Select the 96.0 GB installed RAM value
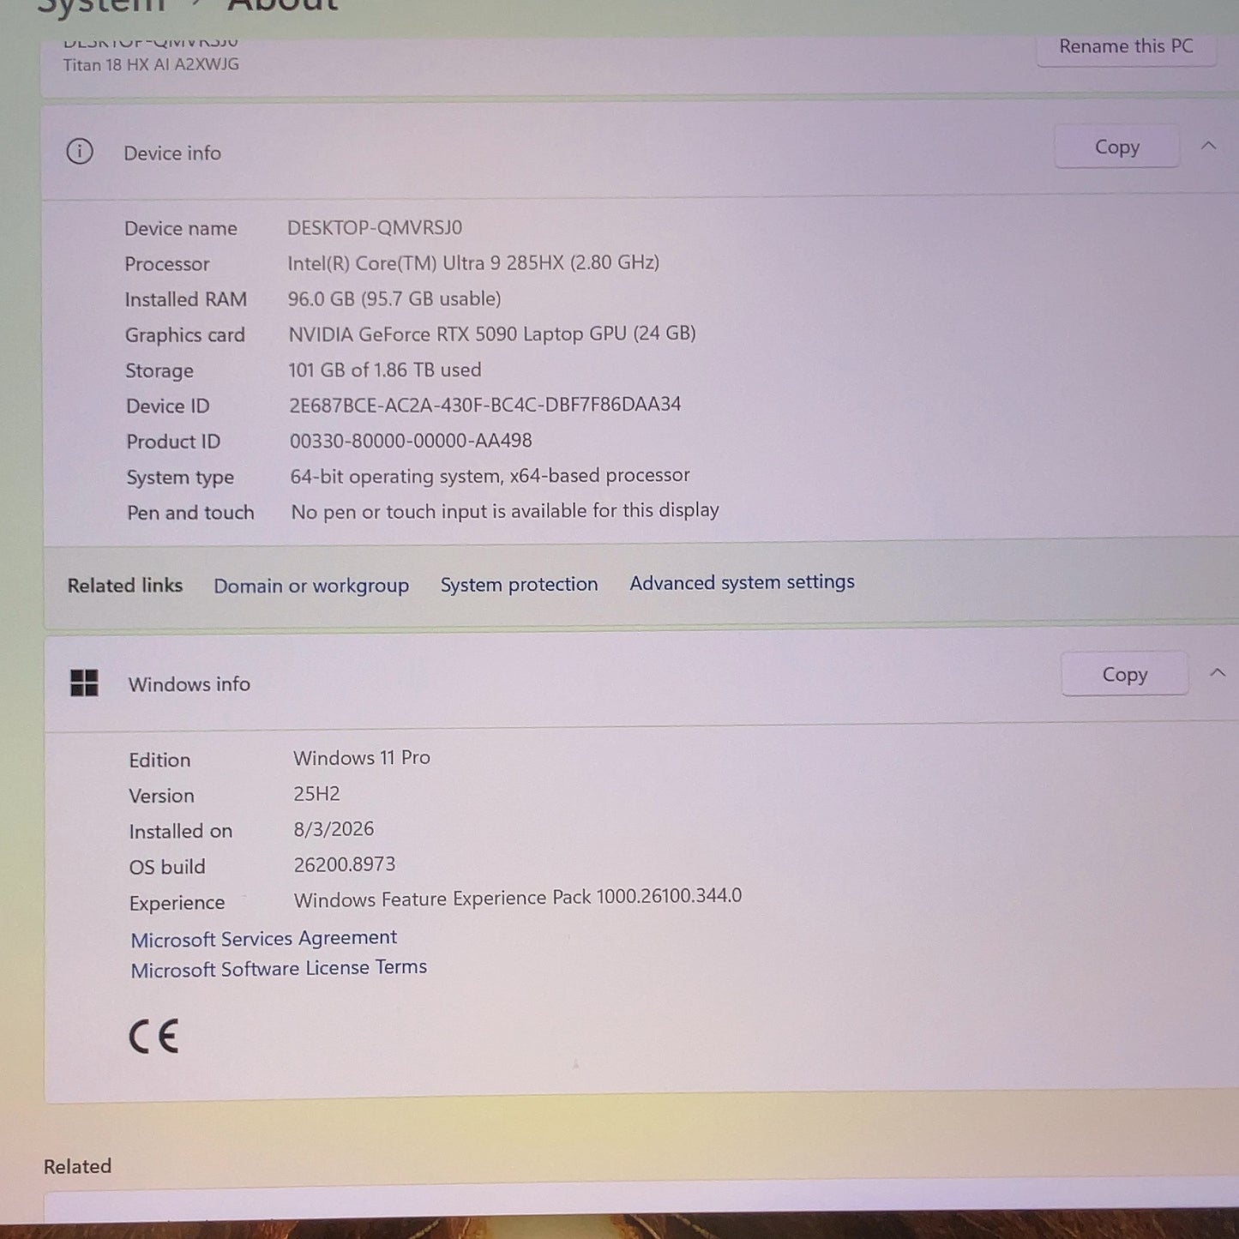The image size is (1239, 1239). click(394, 298)
